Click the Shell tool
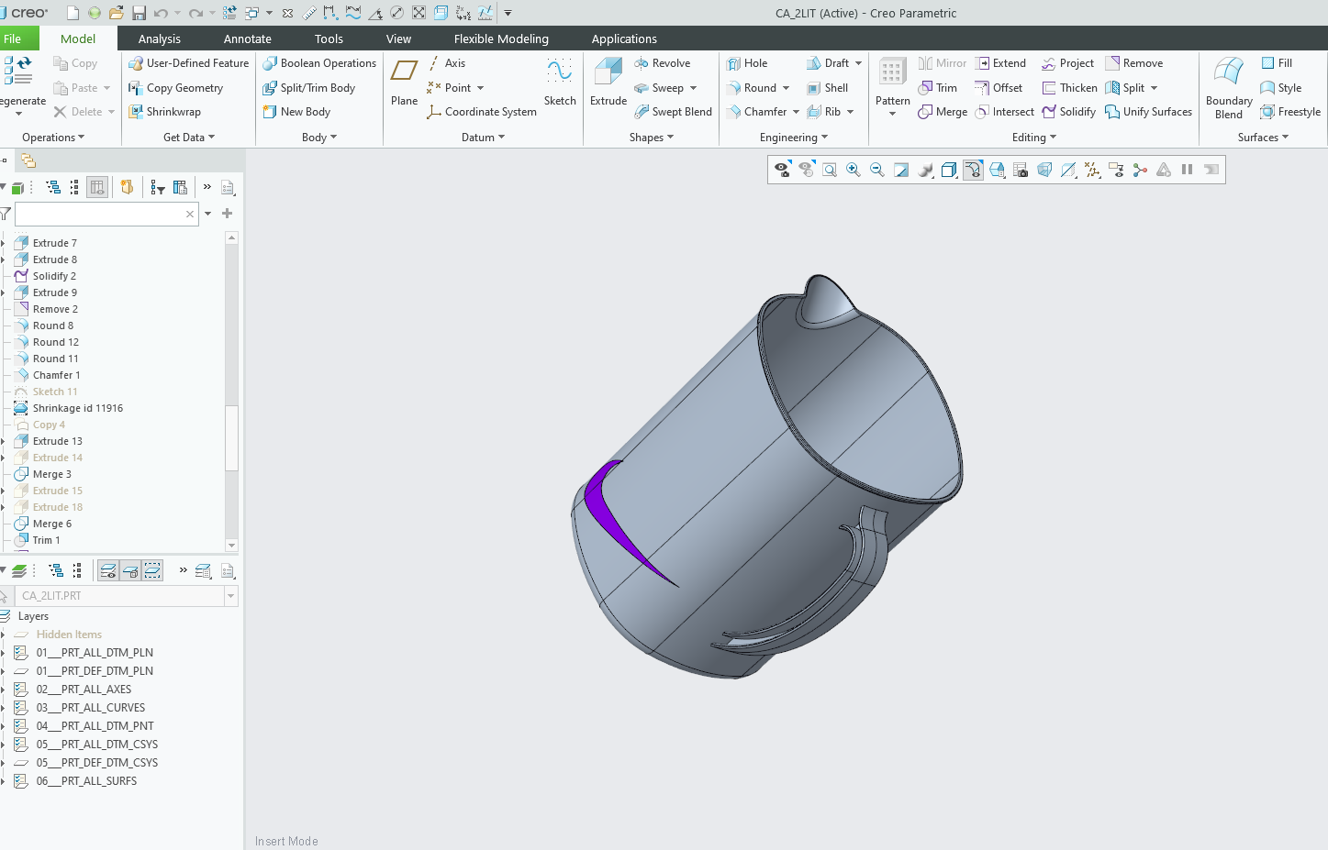Viewport: 1328px width, 850px height. point(827,88)
